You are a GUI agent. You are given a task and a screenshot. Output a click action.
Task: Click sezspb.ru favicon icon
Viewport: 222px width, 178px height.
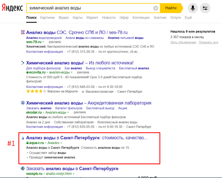23,168
